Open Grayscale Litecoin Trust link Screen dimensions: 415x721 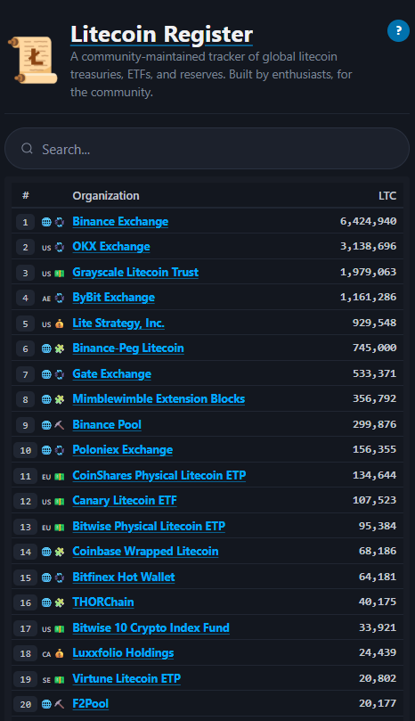[135, 272]
